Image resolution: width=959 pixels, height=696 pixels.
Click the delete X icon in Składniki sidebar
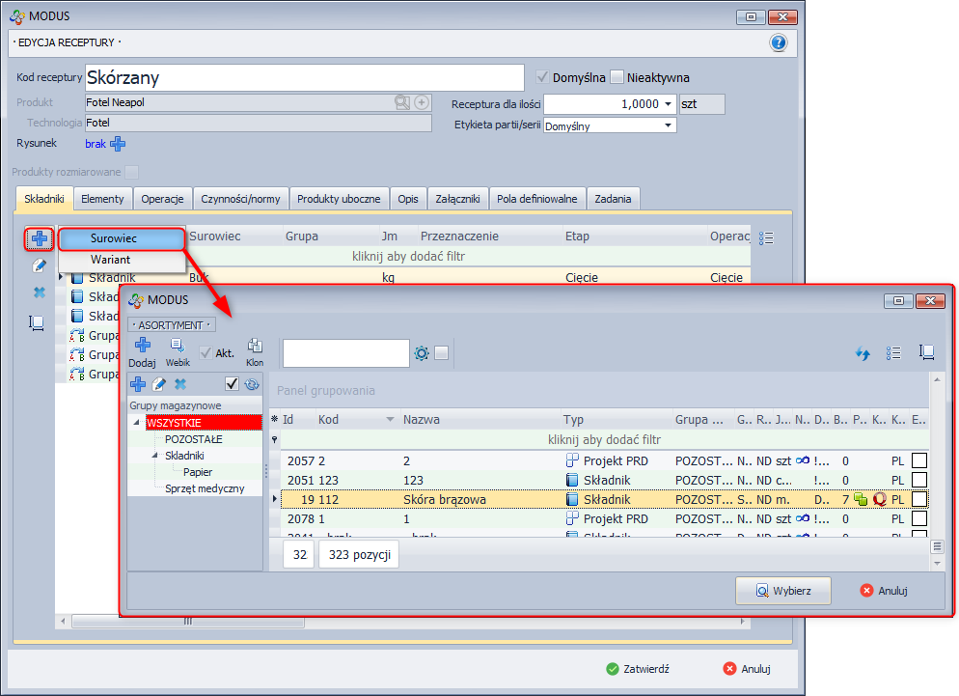pos(40,292)
